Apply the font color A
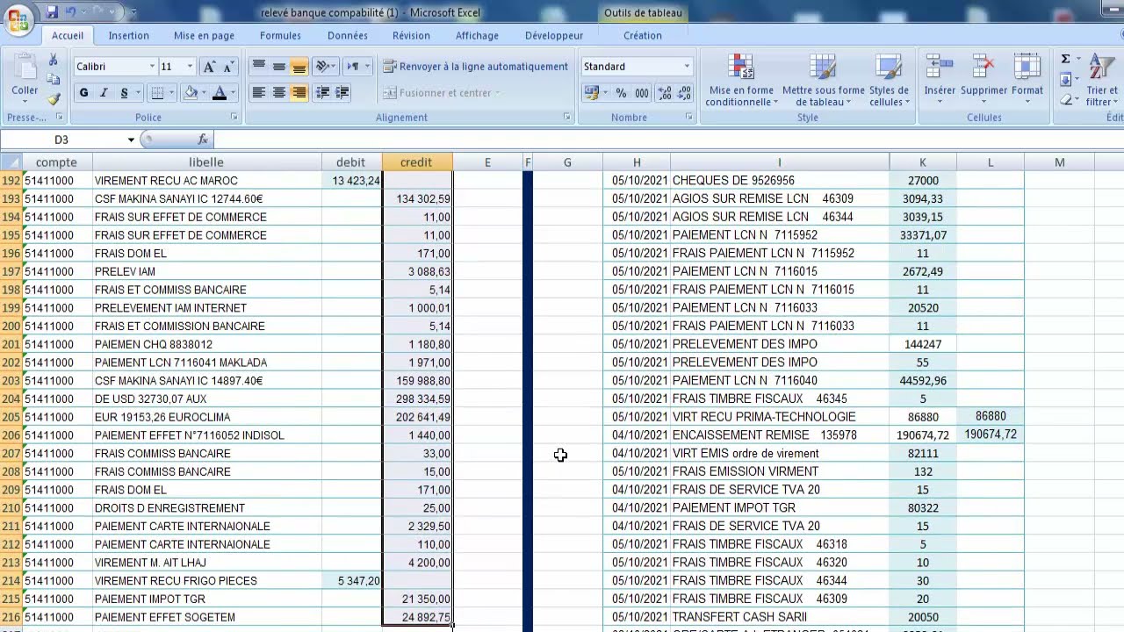1124x632 pixels. (220, 93)
